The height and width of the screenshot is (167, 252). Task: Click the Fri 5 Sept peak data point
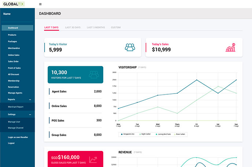[197, 80]
